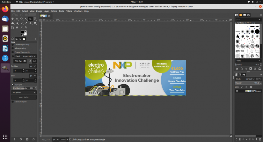Enable Shrink merged checkbox

coord(12,102)
